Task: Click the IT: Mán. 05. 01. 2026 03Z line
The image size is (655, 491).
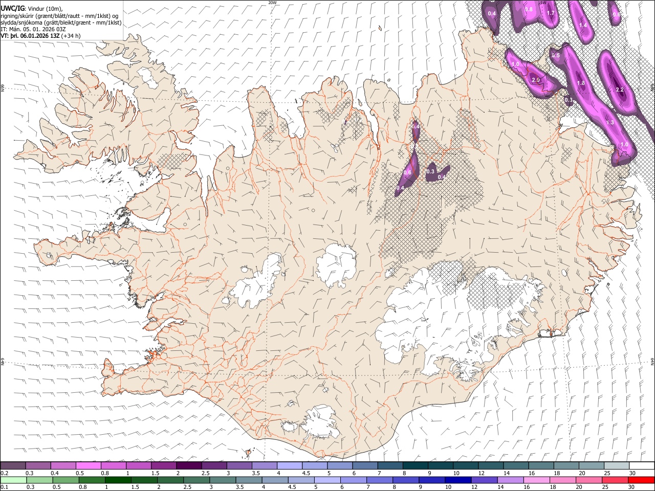Action: coord(33,29)
